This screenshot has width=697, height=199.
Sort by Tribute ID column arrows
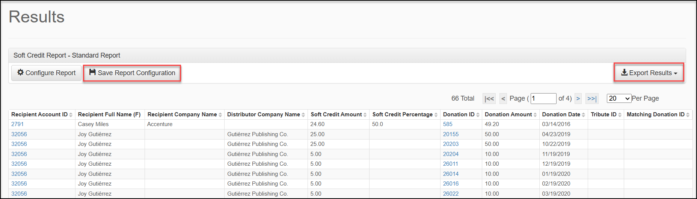click(620, 115)
